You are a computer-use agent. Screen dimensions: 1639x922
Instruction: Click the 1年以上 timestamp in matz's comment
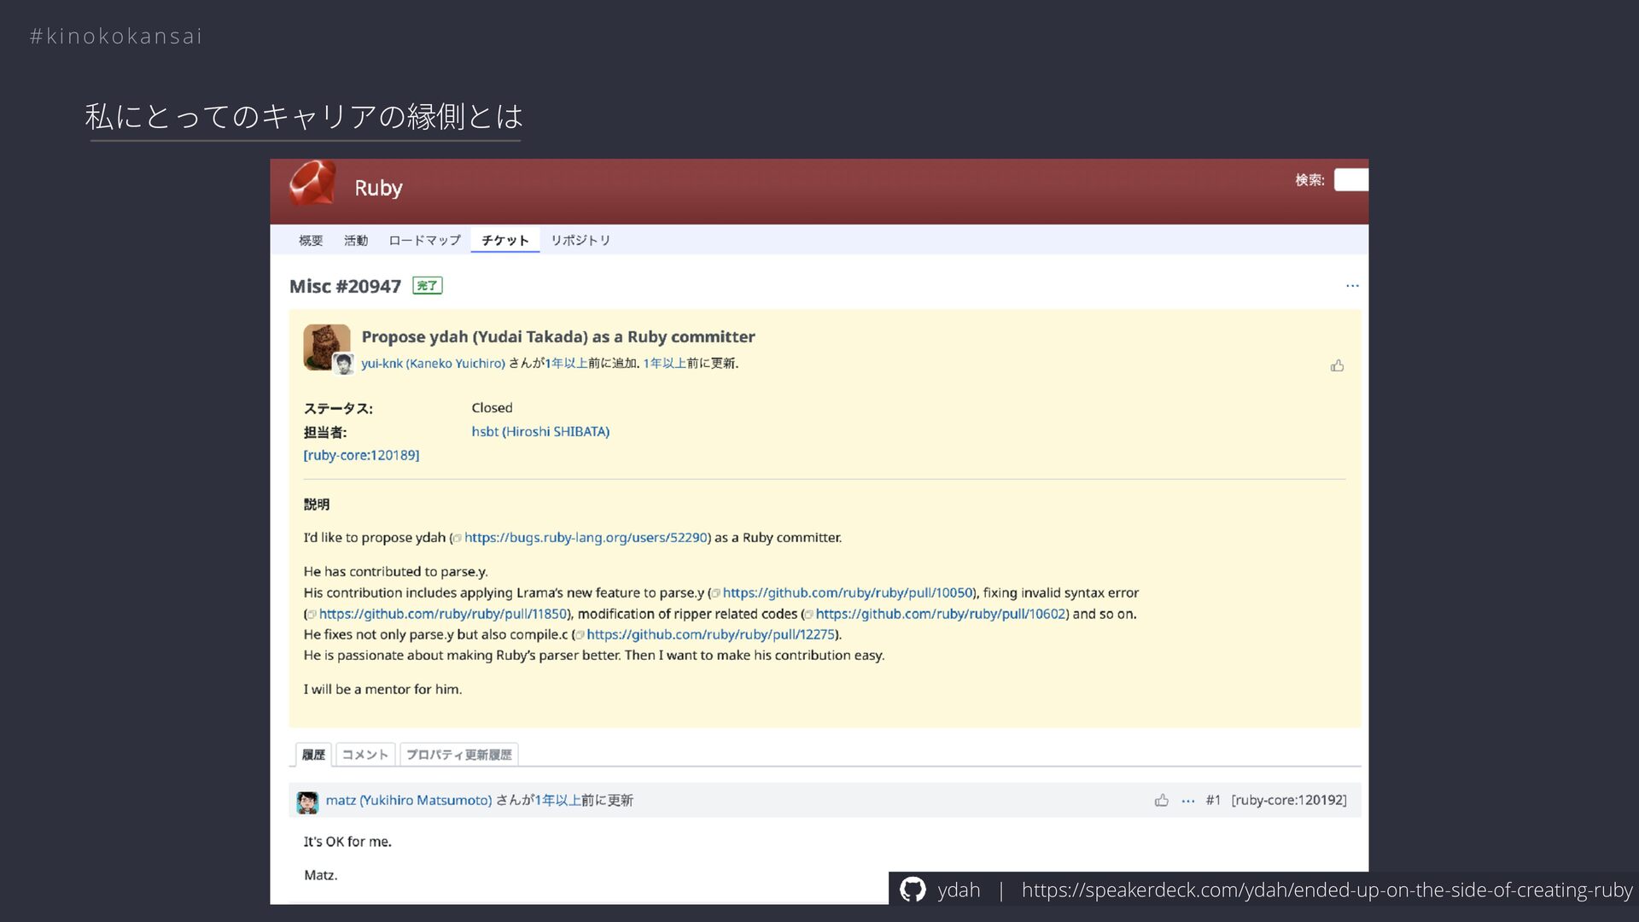(x=558, y=800)
